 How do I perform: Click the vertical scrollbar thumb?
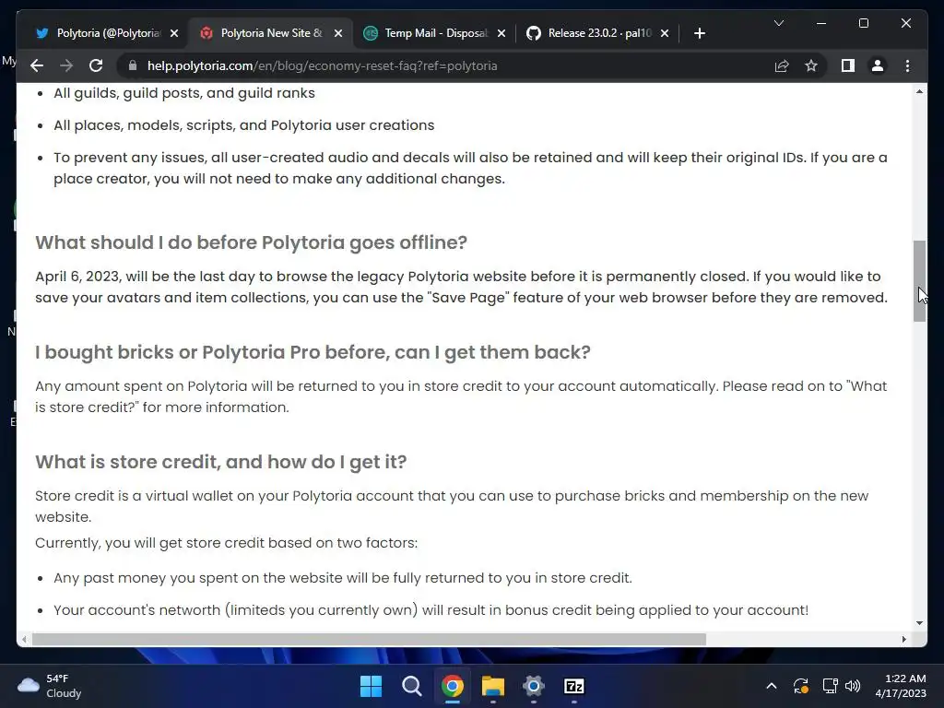point(919,281)
